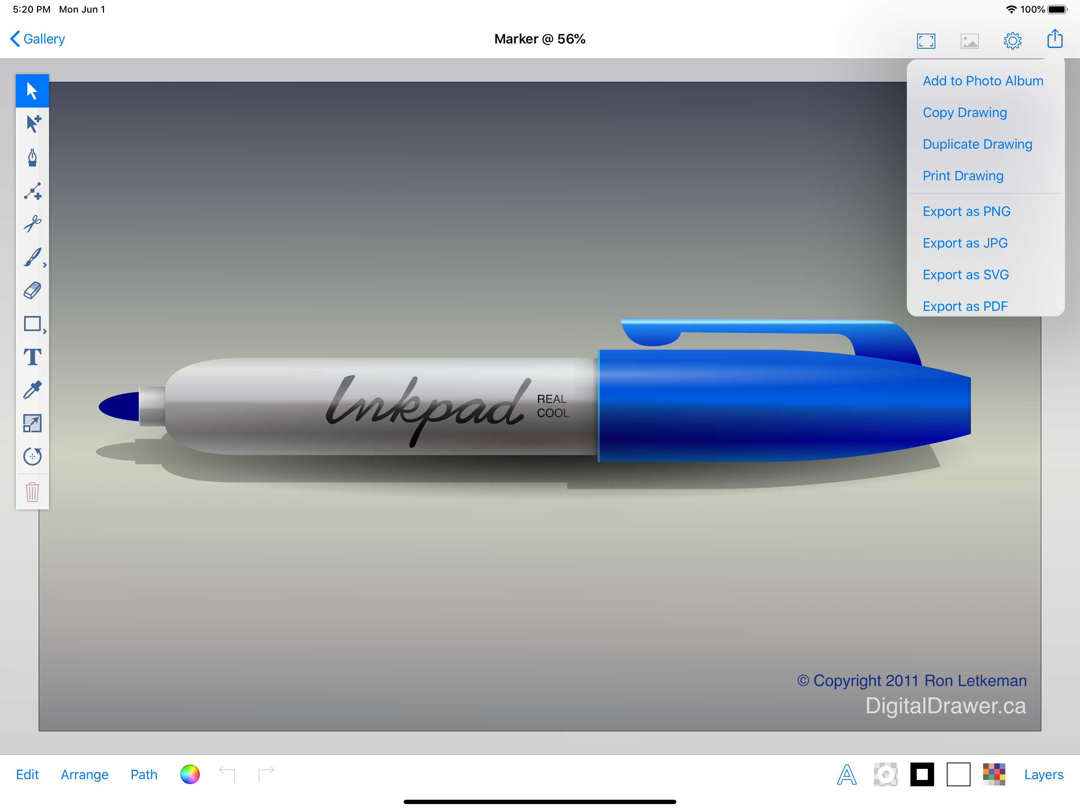Choose Duplicate Drawing

coord(978,145)
